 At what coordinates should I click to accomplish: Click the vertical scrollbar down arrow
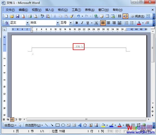[x=153, y=103]
